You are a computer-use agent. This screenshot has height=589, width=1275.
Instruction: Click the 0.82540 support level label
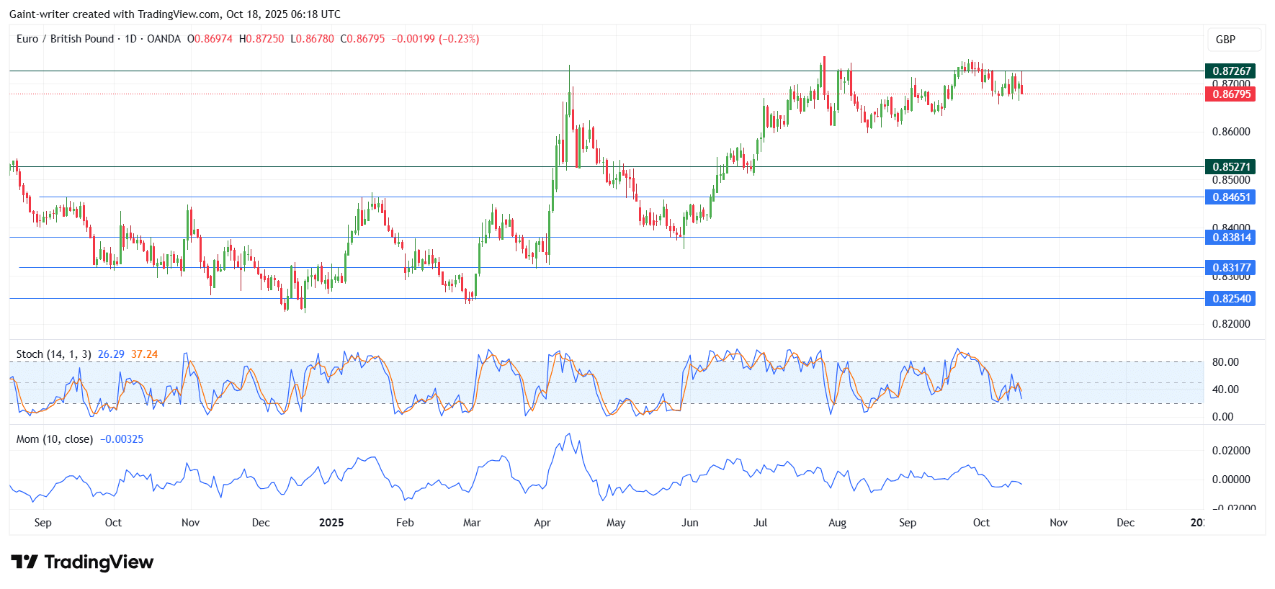tap(1230, 299)
